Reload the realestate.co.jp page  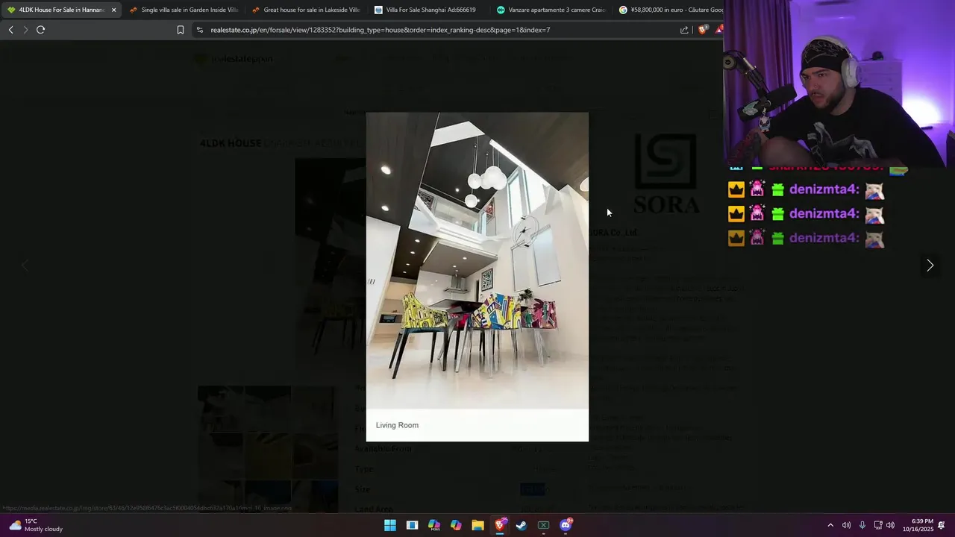click(40, 30)
